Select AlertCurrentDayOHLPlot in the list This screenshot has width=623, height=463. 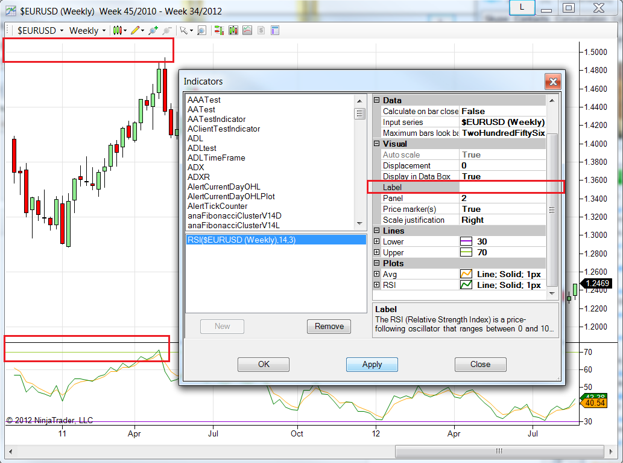pyautogui.click(x=231, y=197)
